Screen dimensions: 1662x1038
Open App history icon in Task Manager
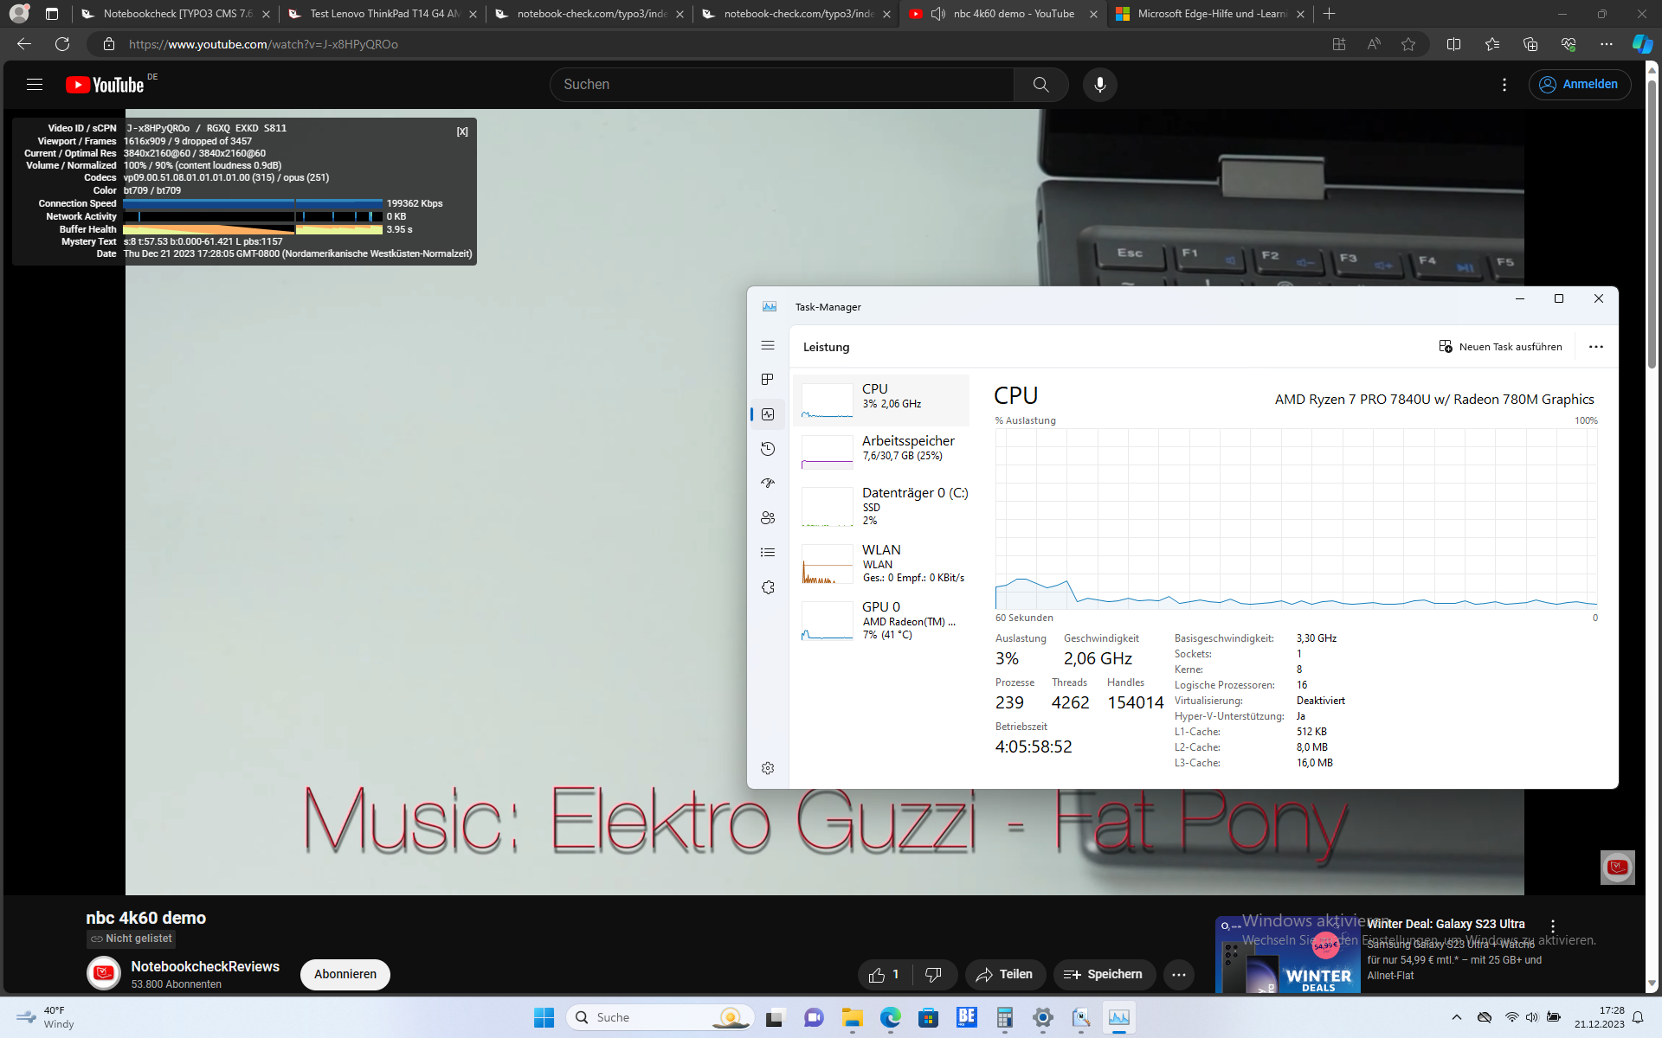768,449
